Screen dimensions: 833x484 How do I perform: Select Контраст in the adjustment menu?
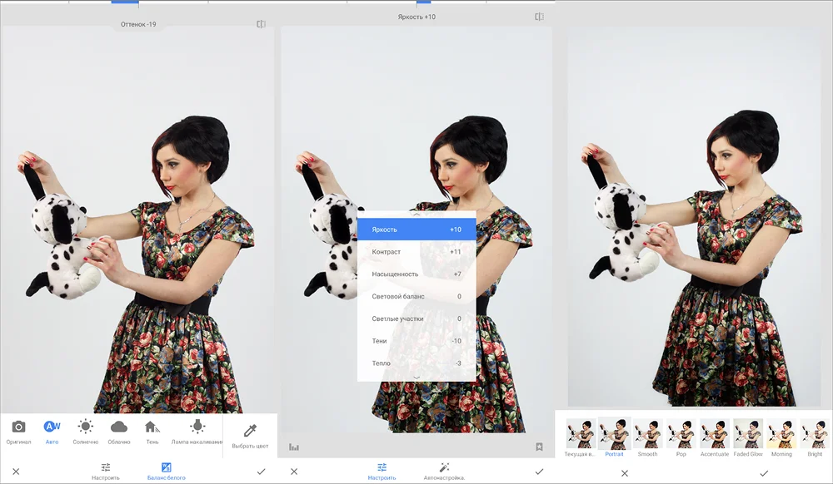(416, 252)
